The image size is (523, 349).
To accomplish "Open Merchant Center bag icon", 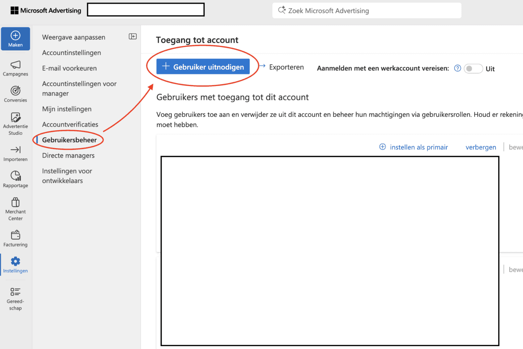I will point(15,202).
